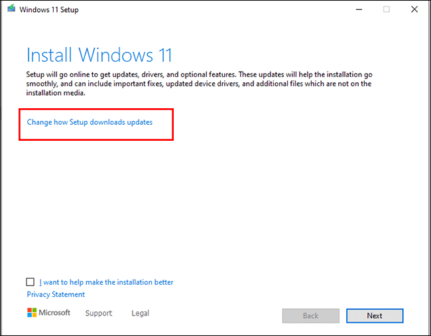
Task: Click the Microsoft wordmark text
Action: pyautogui.click(x=56, y=313)
